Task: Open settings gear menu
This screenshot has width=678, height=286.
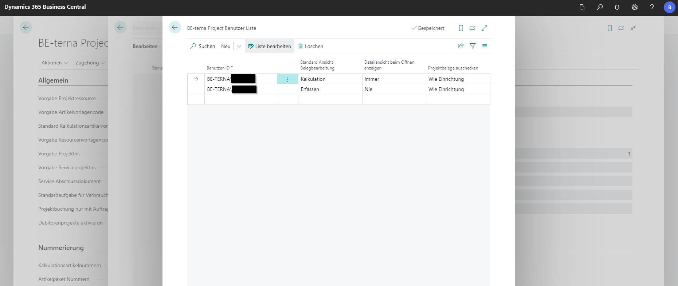Action: coord(635,7)
